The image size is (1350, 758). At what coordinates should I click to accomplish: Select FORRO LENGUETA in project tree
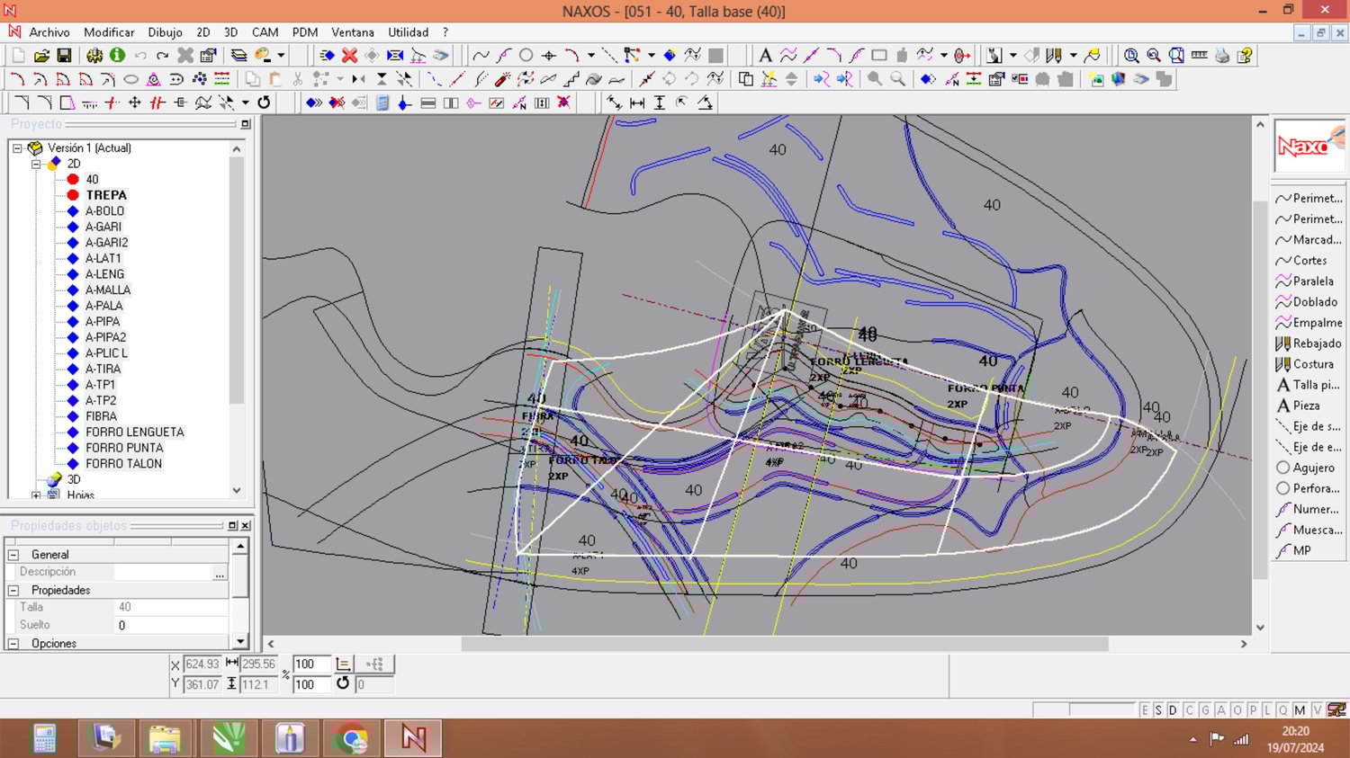click(x=135, y=432)
